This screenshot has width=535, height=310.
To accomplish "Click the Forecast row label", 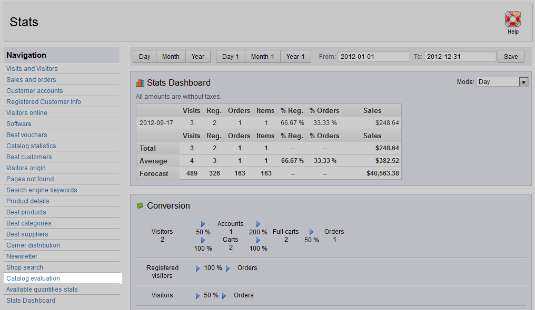I will (154, 173).
